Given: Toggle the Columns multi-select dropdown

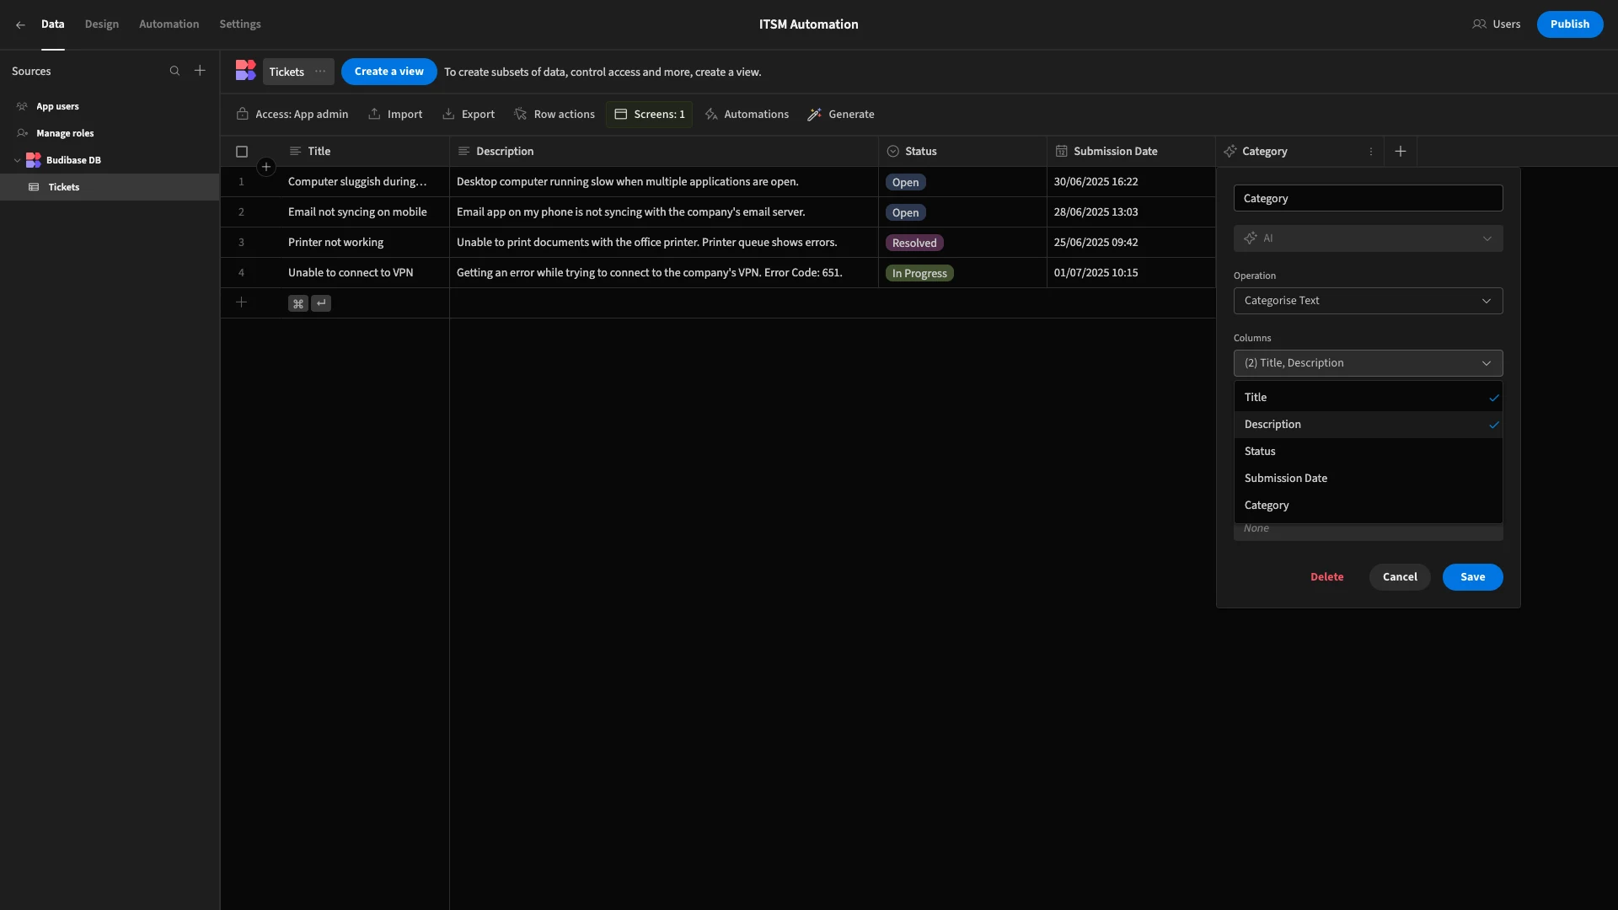Looking at the screenshot, I should 1368,363.
